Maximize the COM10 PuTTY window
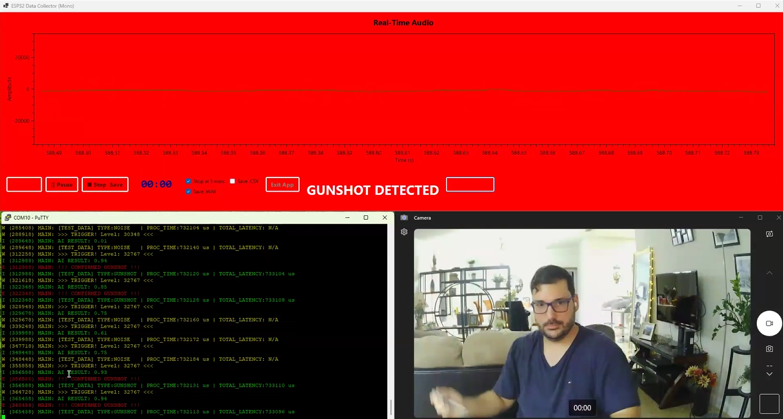 [366, 217]
